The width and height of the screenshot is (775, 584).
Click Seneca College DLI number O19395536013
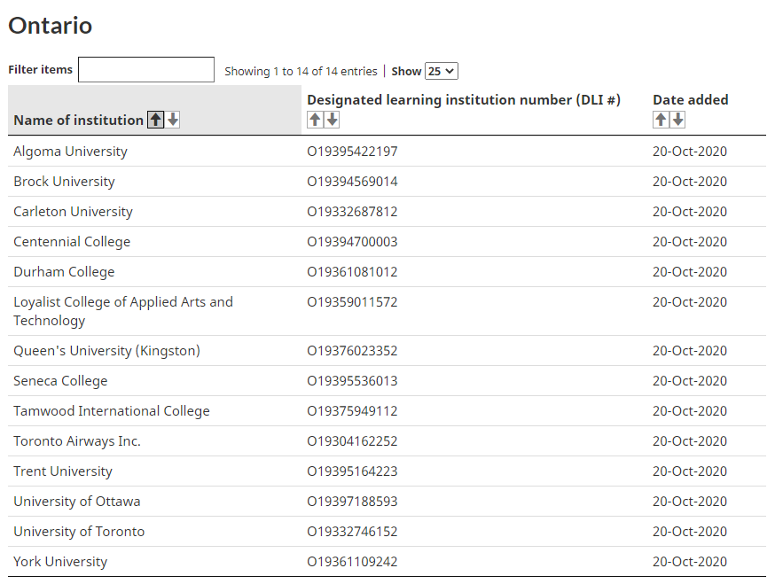click(352, 381)
